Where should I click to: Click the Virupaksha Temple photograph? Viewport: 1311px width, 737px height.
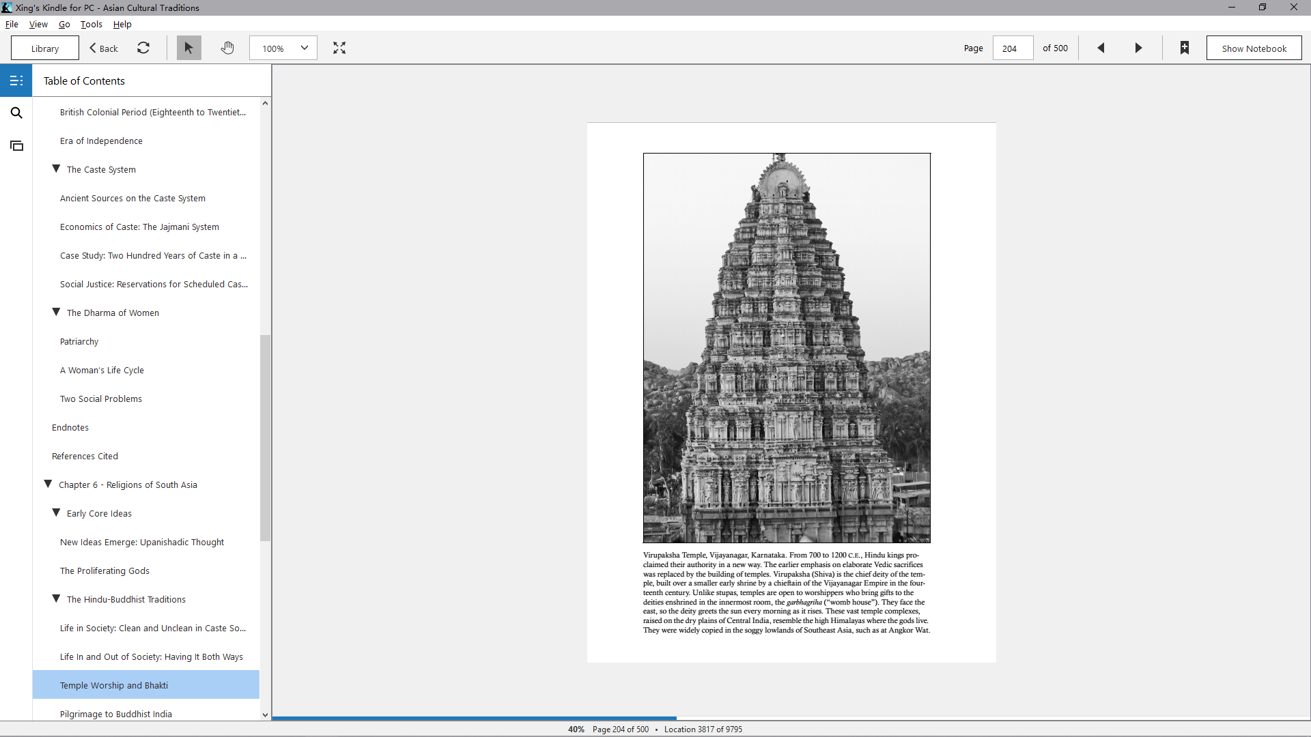pos(787,348)
